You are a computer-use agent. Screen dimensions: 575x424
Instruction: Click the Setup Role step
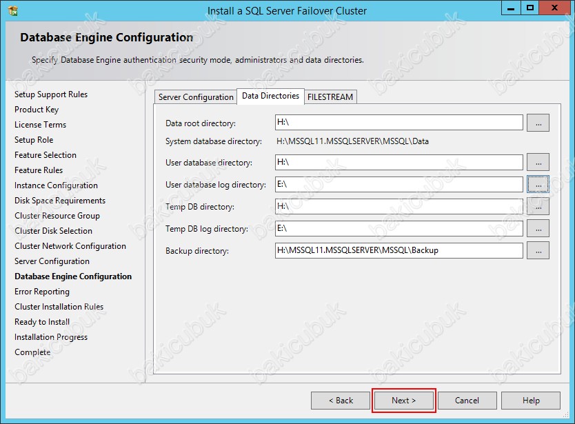click(34, 140)
